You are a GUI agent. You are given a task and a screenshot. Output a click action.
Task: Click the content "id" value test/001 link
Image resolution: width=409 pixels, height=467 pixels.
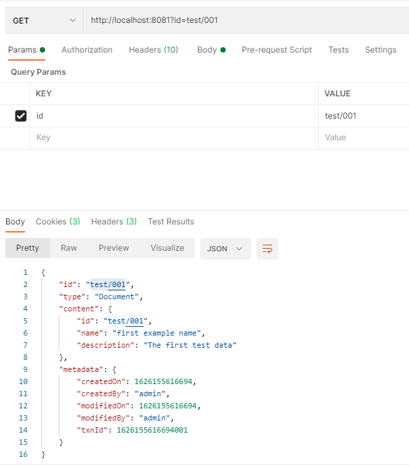coord(125,321)
